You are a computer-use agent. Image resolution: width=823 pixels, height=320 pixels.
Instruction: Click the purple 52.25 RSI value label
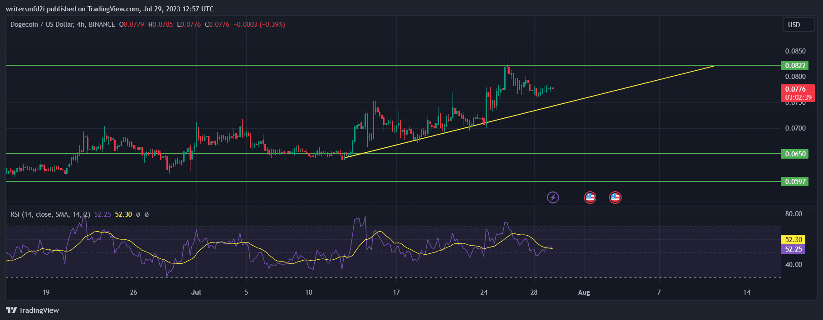point(794,249)
